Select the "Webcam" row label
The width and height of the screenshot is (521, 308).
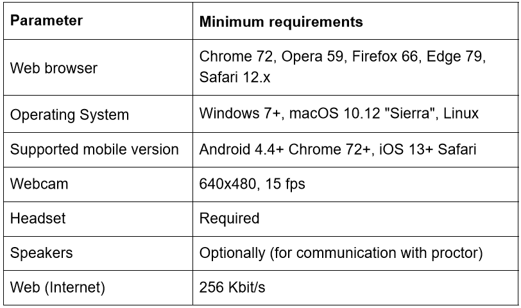pyautogui.click(x=39, y=184)
